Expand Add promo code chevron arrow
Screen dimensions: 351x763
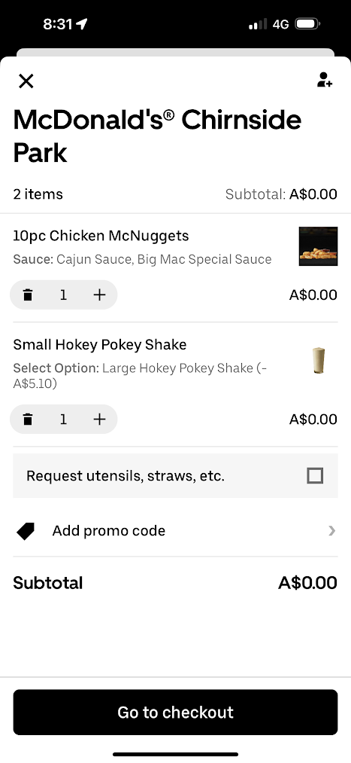click(x=331, y=531)
